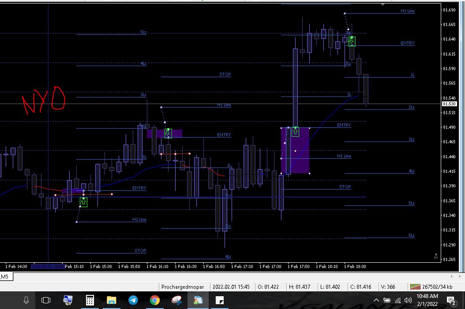Open Telegram from the taskbar

point(133,301)
